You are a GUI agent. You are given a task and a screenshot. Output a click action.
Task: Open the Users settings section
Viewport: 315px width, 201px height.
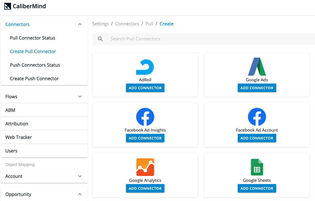pyautogui.click(x=44, y=151)
